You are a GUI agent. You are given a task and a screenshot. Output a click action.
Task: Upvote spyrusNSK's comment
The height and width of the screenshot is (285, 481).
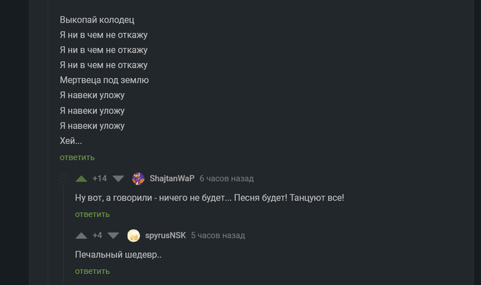[x=81, y=235]
